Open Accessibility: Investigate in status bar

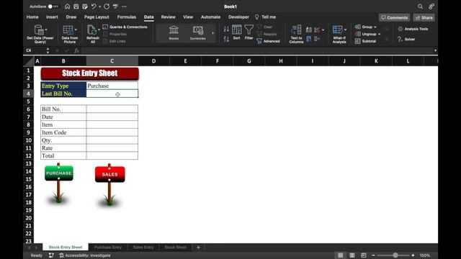(x=85, y=255)
